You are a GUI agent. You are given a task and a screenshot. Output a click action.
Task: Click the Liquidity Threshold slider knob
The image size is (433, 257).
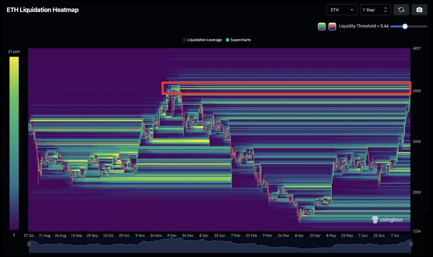(405, 26)
